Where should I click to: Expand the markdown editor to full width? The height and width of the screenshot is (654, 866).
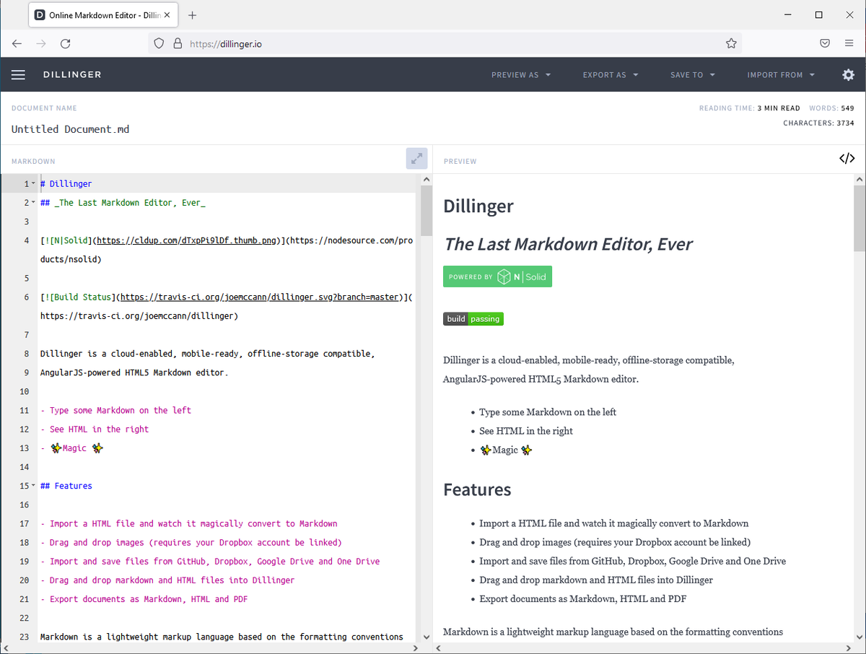tap(416, 159)
